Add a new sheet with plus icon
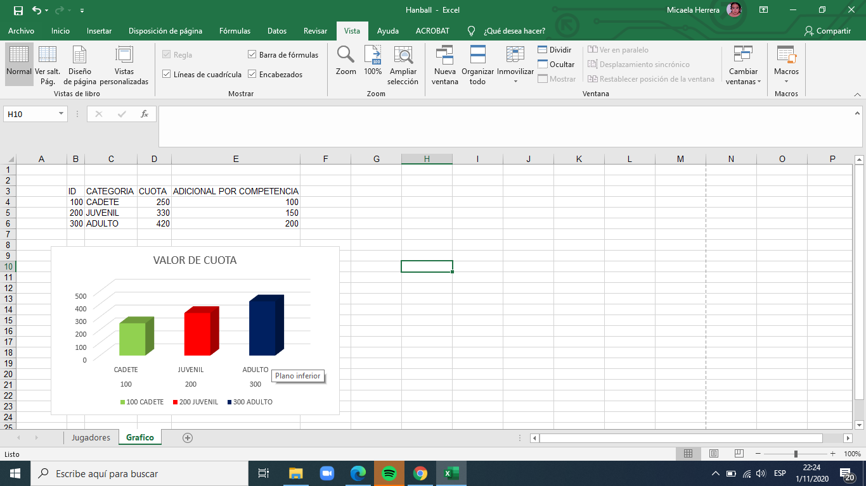866x486 pixels. pyautogui.click(x=187, y=437)
